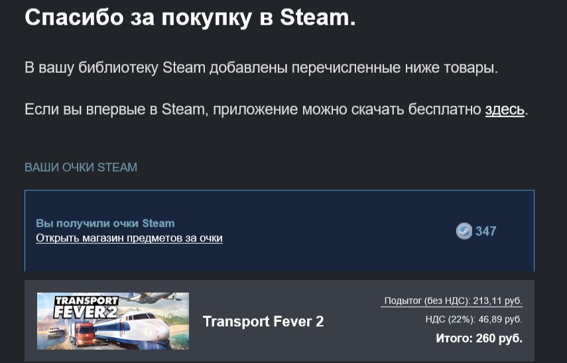Click the airplane in the game banner
Screen dimensions: 567x363
[x=149, y=297]
